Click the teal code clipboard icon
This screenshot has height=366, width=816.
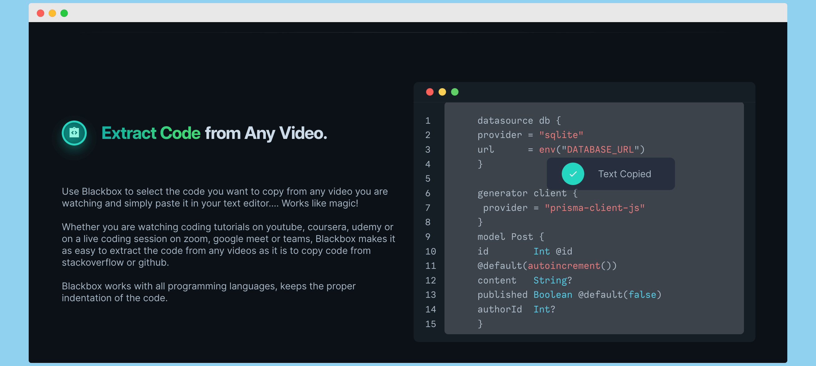click(74, 133)
